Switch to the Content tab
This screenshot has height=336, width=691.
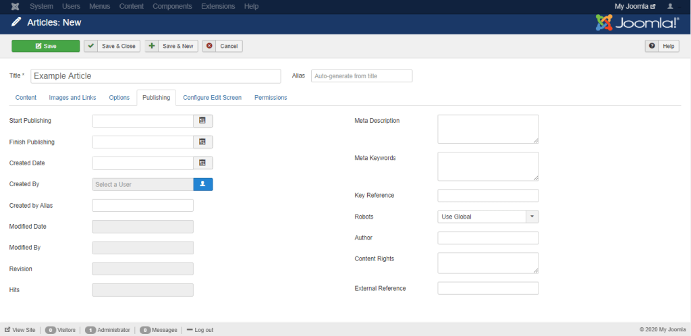coord(26,98)
